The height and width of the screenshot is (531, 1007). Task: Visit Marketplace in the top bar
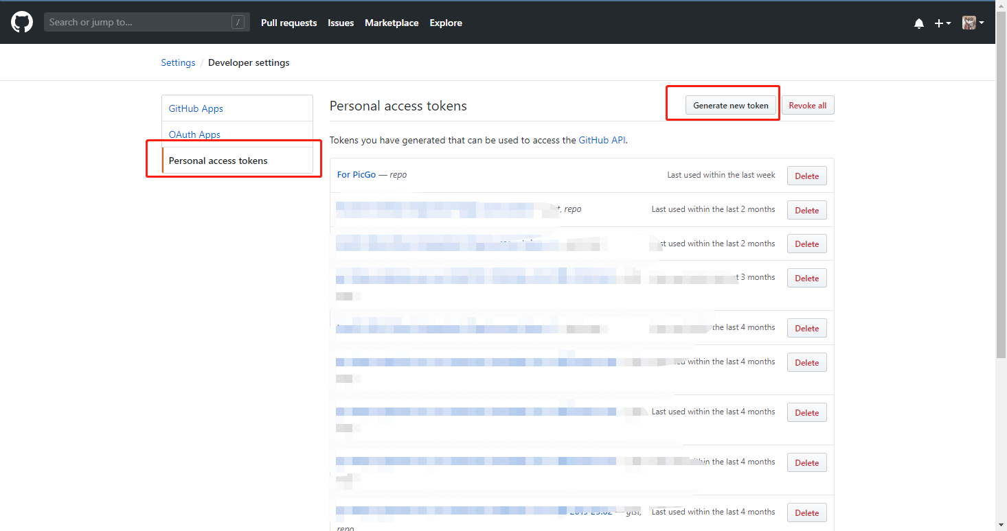tap(392, 23)
